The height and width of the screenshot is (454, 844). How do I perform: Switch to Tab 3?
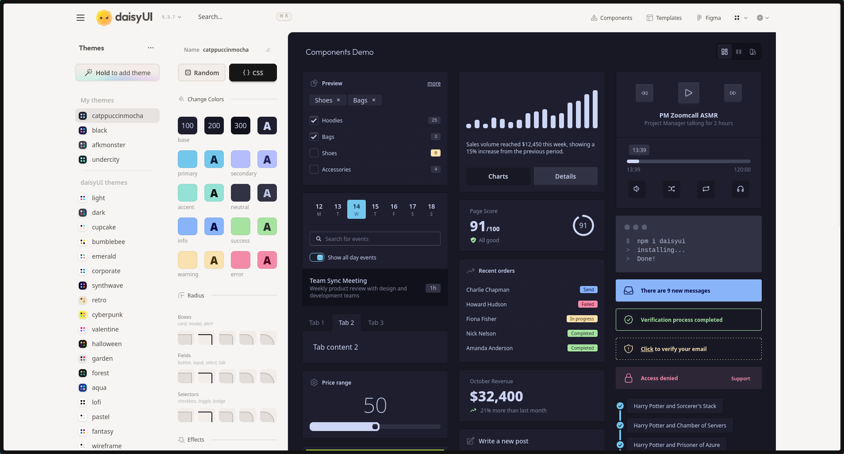[375, 322]
